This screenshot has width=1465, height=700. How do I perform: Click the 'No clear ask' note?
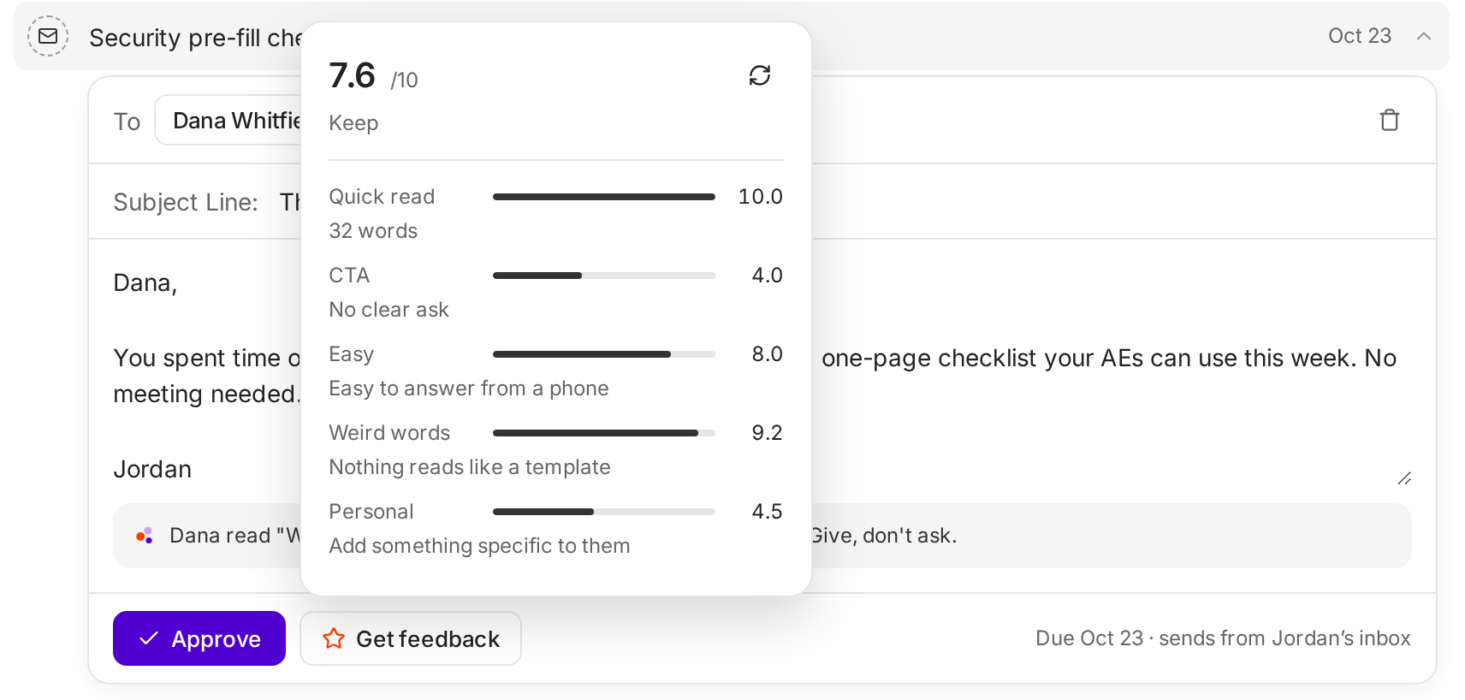388,310
